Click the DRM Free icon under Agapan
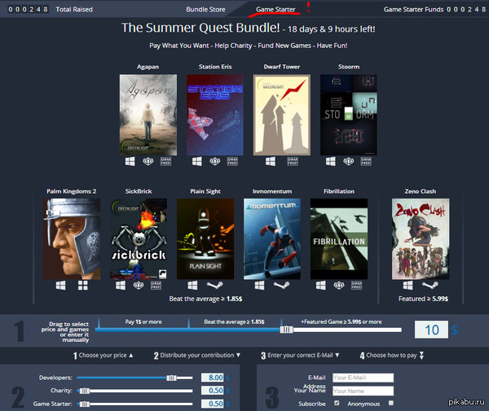489x411 pixels. (165, 161)
